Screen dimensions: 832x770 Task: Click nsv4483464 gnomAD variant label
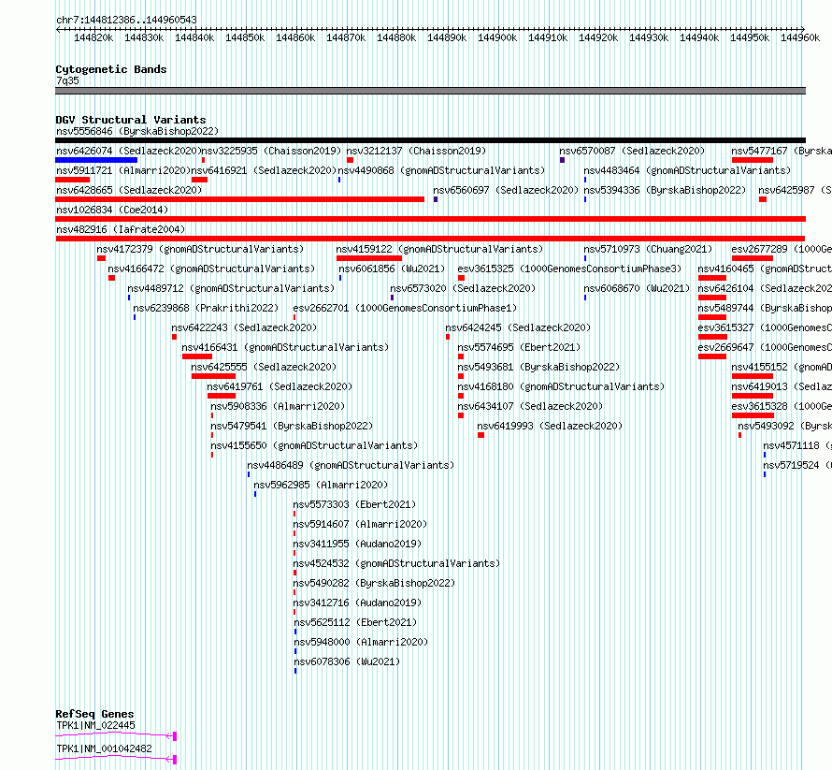coord(687,170)
